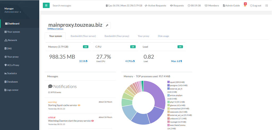Expand the Administrator account dropdown
Screen dimensions: 272x130
pos(13,12)
